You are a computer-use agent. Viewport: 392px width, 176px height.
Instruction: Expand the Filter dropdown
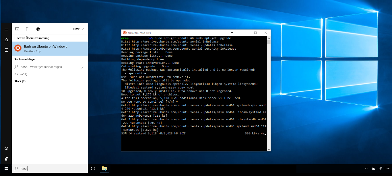78,29
